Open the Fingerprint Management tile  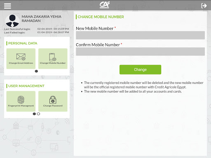click(21, 101)
